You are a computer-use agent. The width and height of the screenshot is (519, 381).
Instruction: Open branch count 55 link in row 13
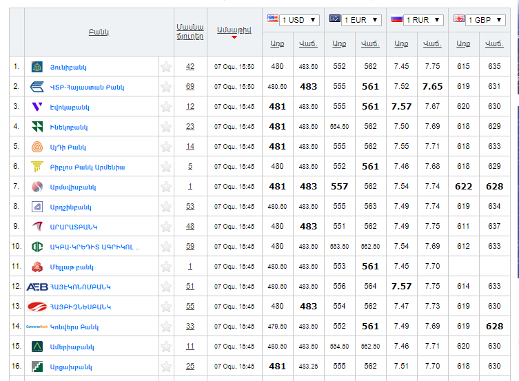click(190, 307)
